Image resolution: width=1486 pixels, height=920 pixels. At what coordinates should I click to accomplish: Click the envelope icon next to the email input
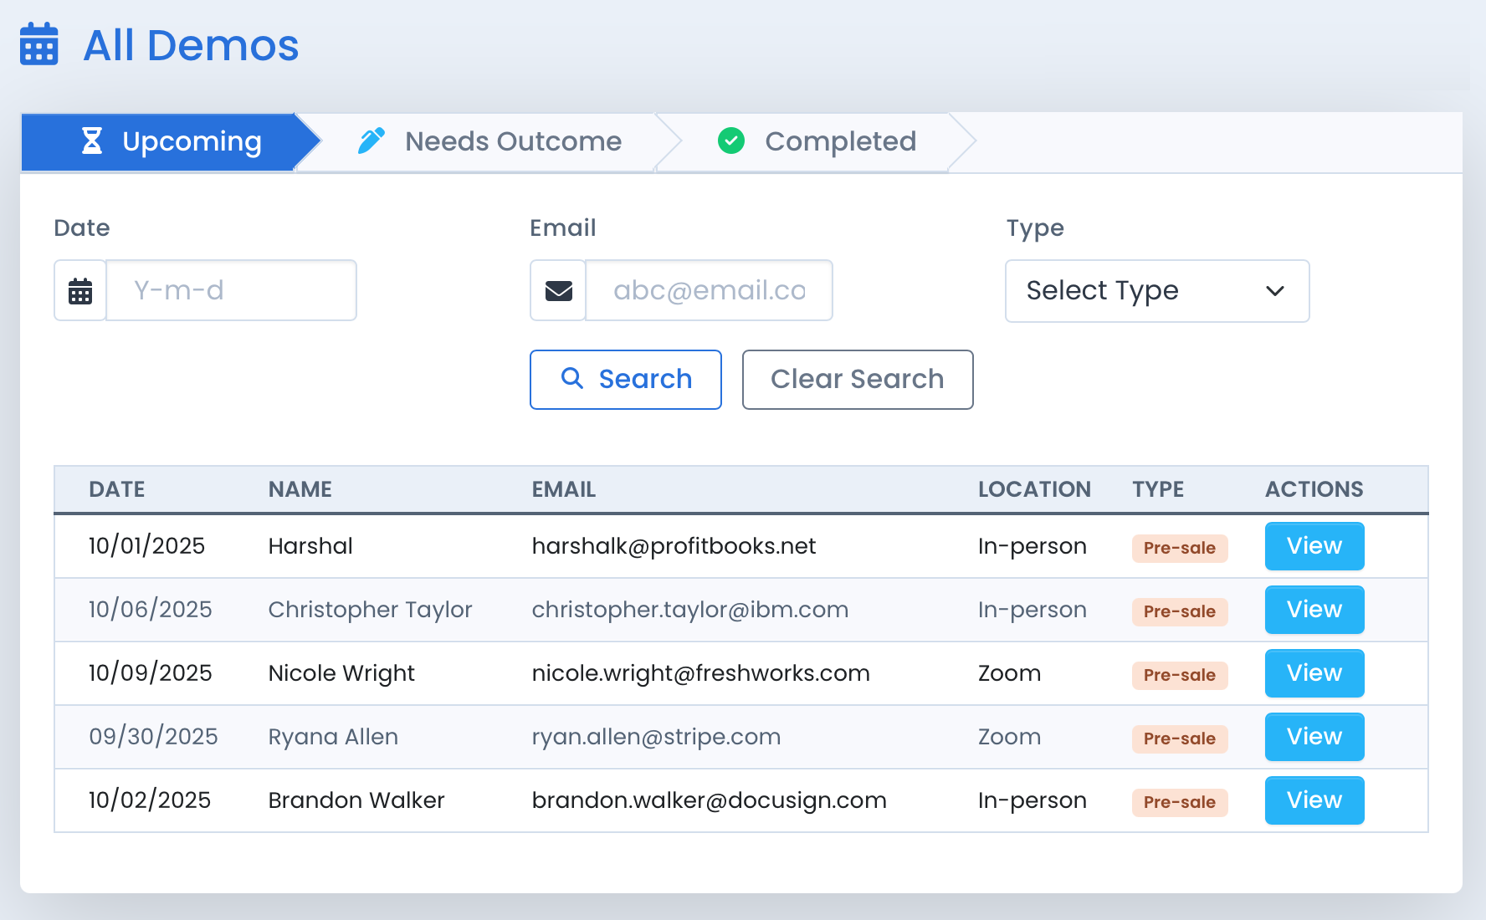(x=557, y=290)
